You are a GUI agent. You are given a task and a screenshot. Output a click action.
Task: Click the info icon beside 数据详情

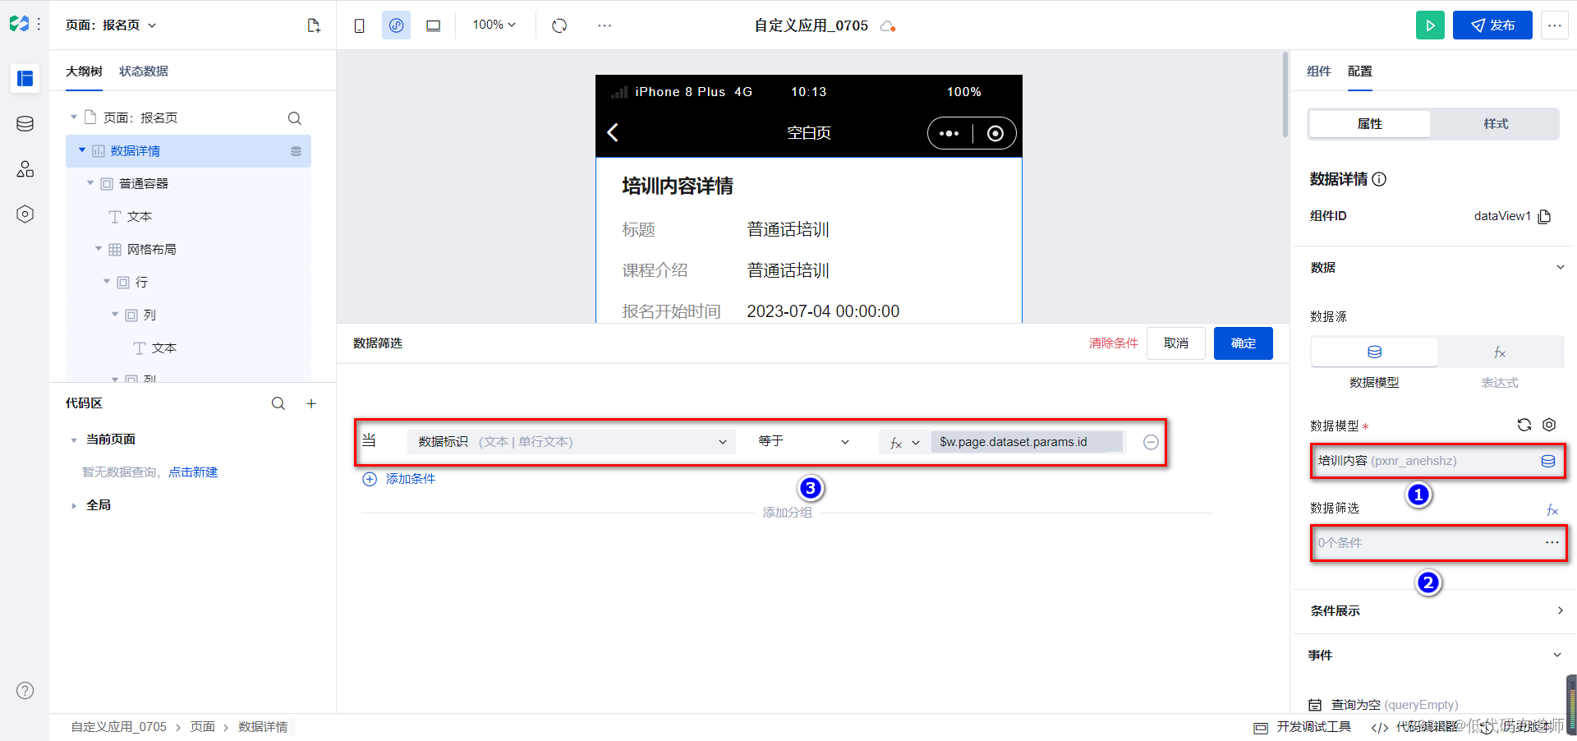(x=1380, y=179)
